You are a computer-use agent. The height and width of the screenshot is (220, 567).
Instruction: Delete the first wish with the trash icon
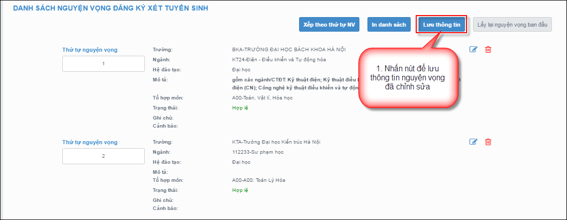click(x=488, y=49)
